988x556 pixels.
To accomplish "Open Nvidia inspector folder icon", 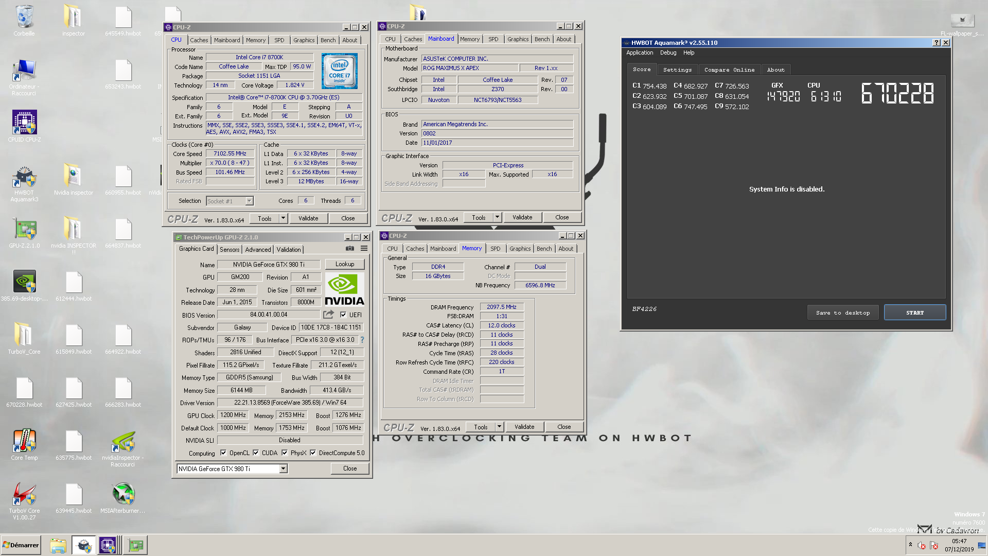I will [x=74, y=179].
